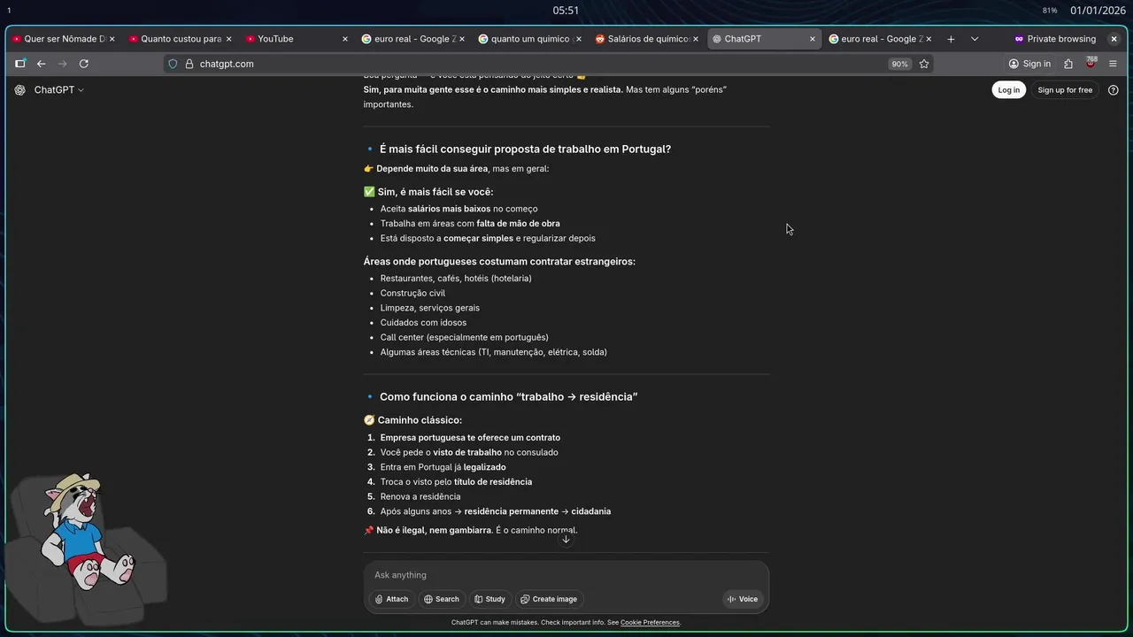Click the Cuidados com idosos item

pos(423,323)
